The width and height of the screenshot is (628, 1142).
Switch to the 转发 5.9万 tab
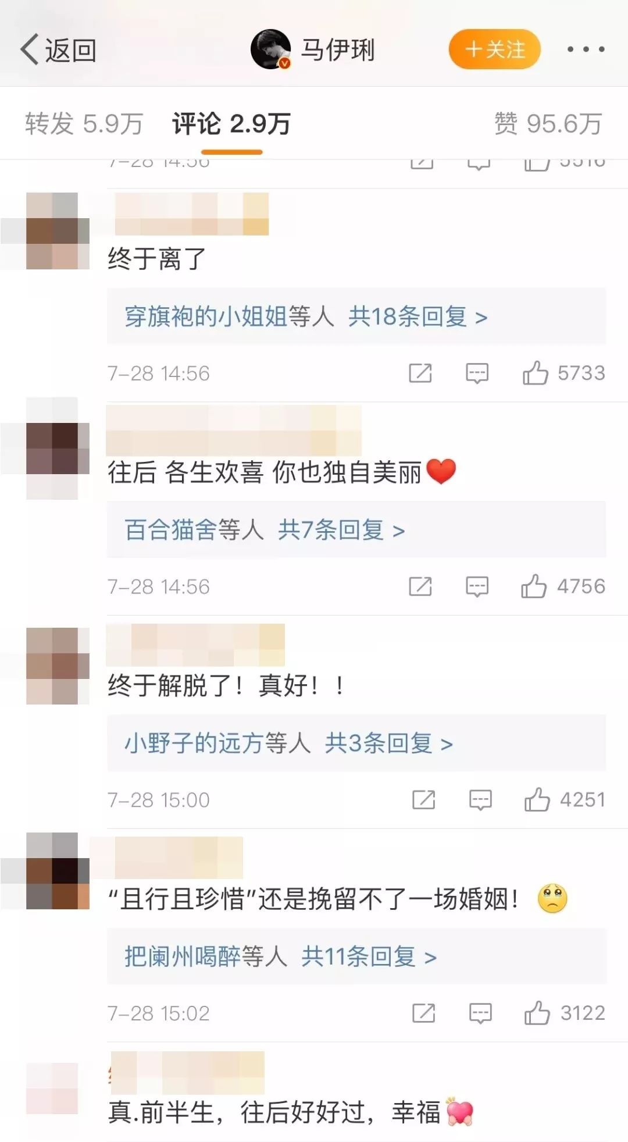coord(84,123)
